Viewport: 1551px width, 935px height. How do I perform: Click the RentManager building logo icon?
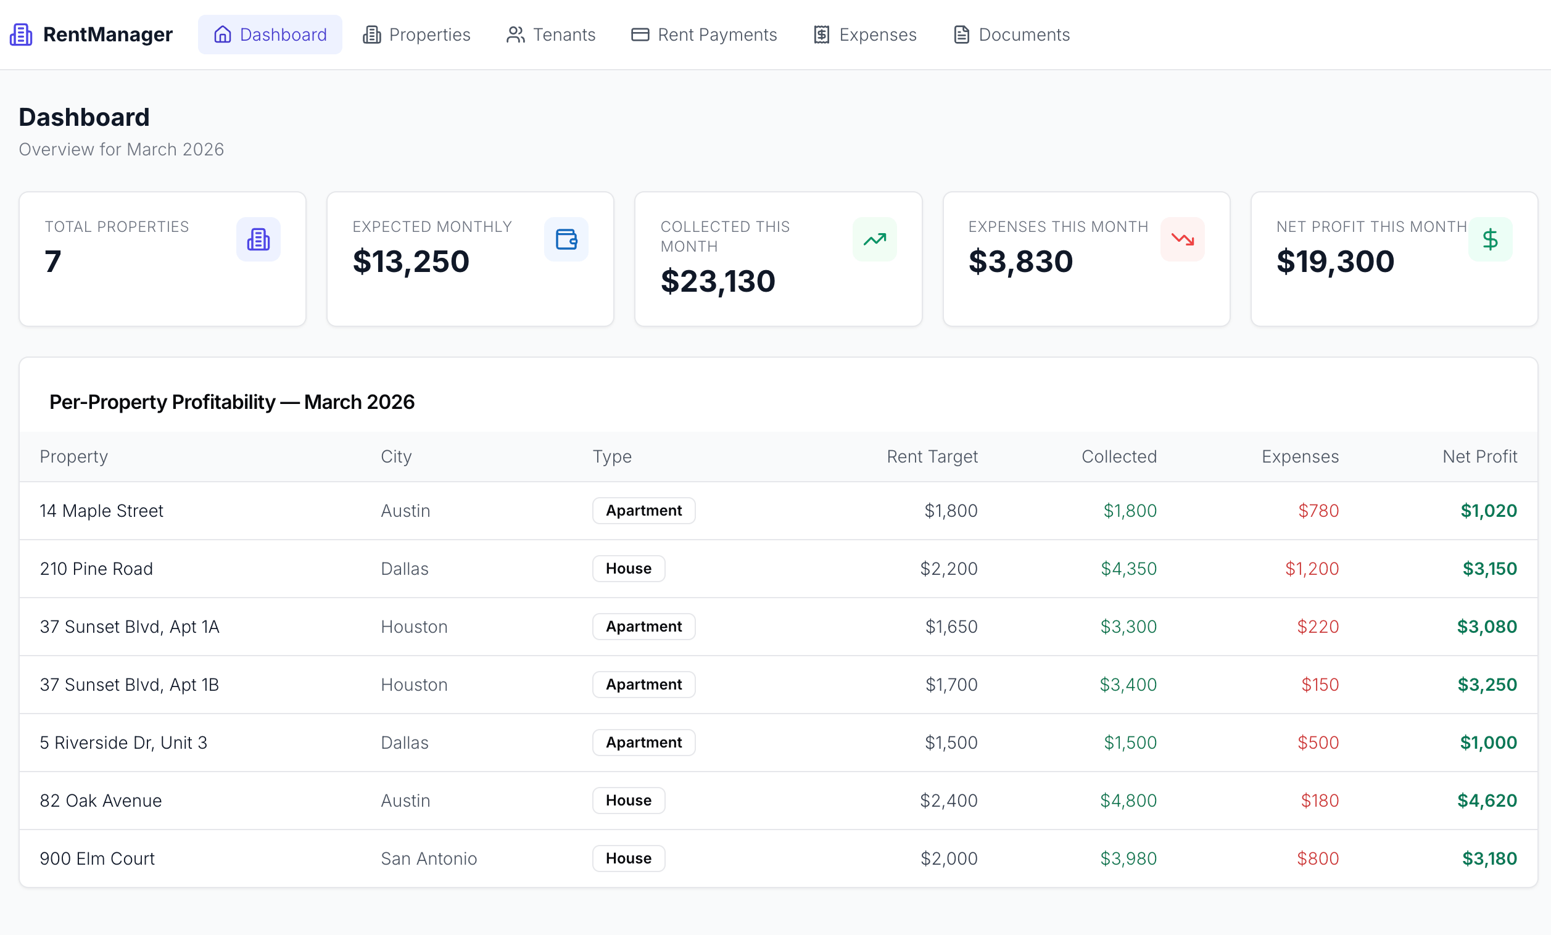coord(21,35)
